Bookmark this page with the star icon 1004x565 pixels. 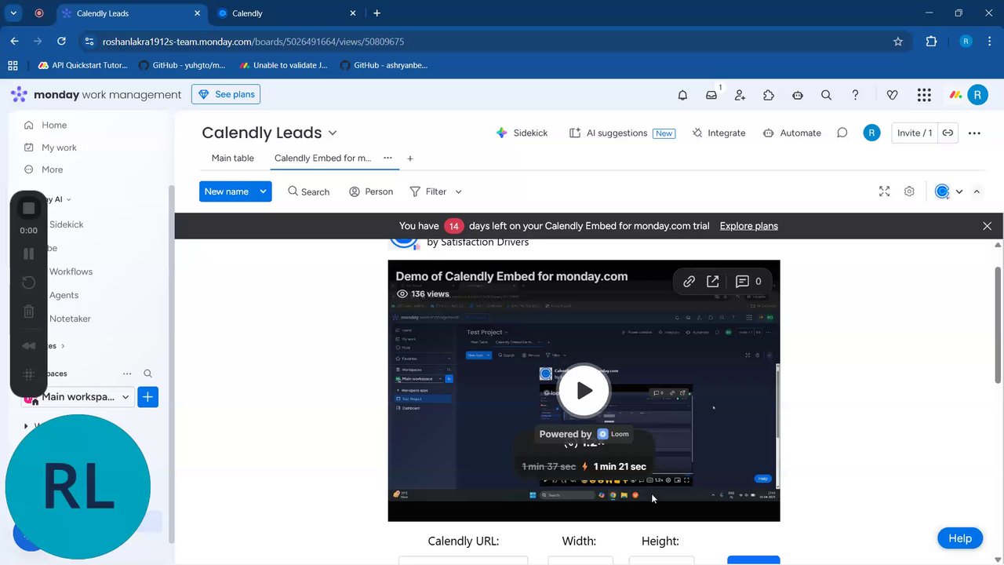(x=898, y=42)
